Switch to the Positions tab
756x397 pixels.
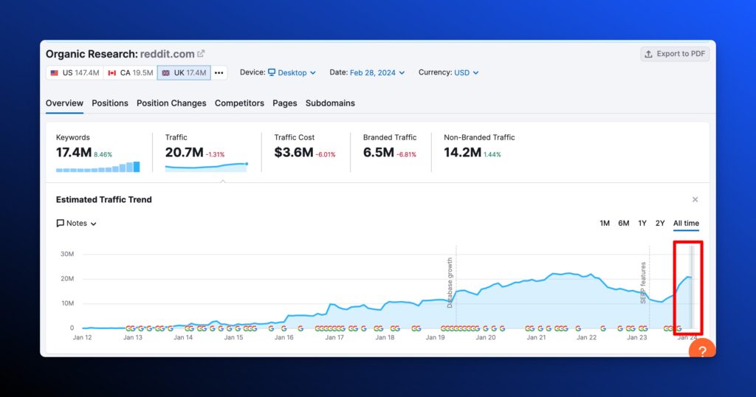pyautogui.click(x=110, y=103)
